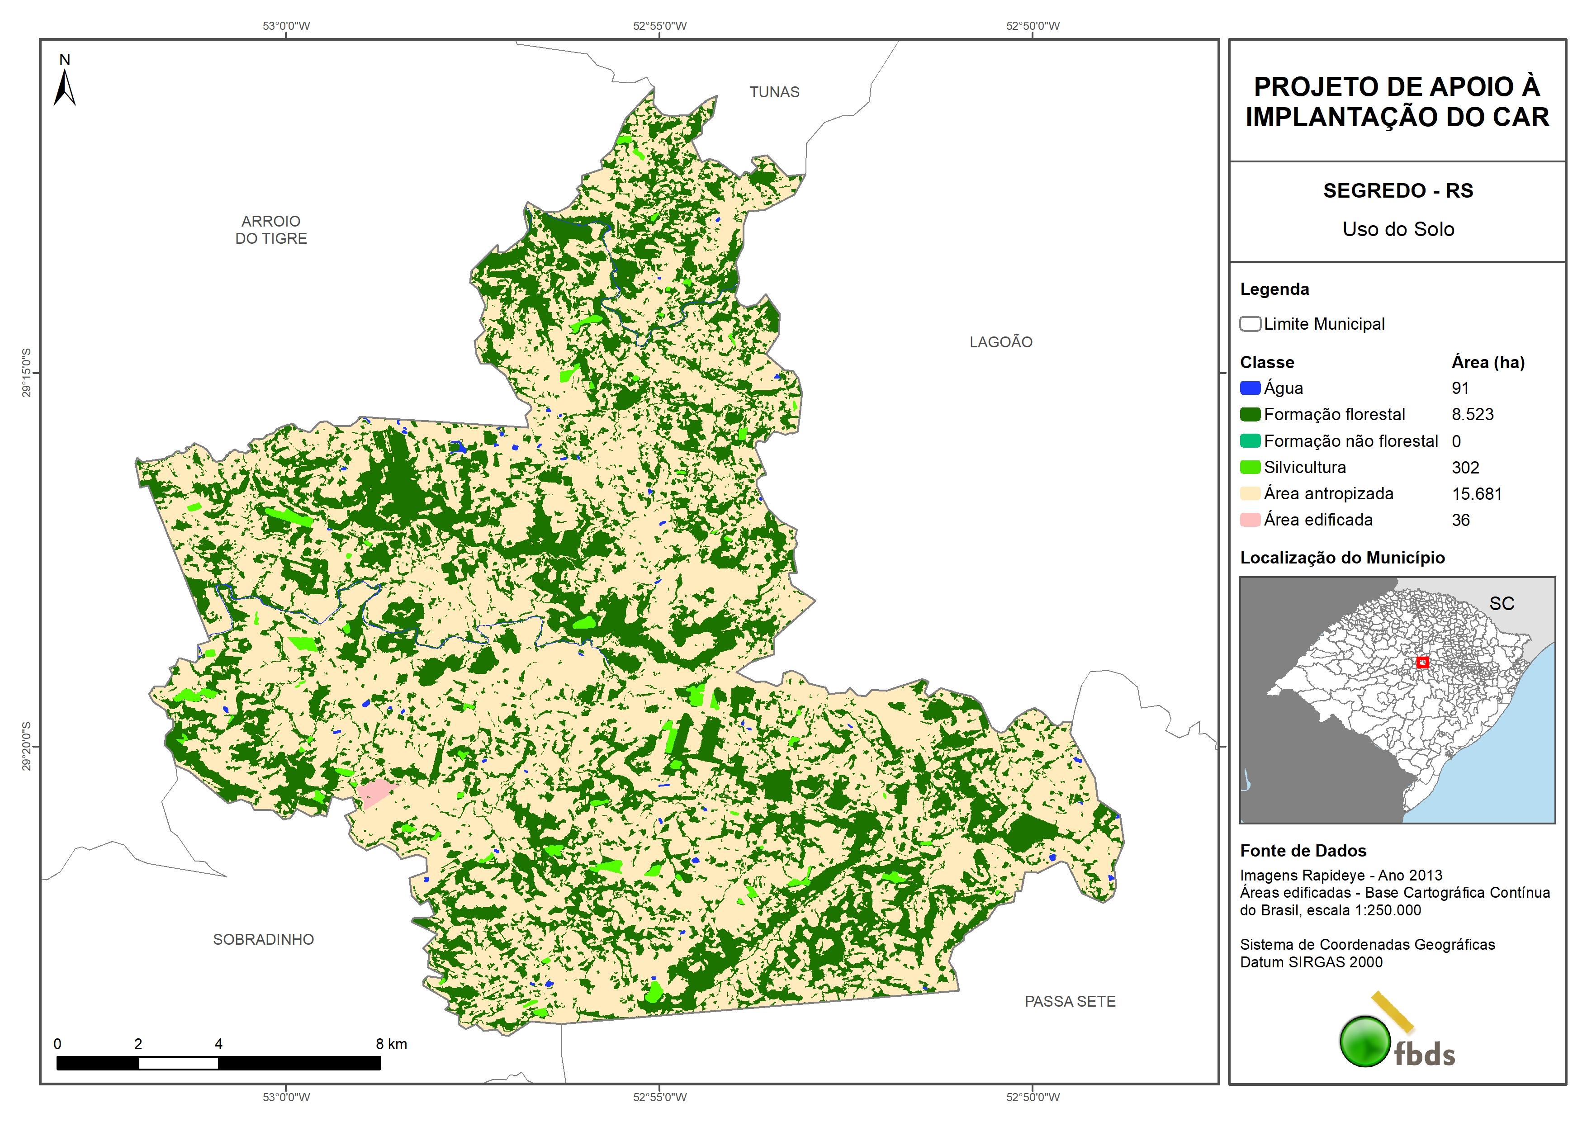1587x1122 pixels.
Task: Click the Silvicultura light green swatch
Action: pyautogui.click(x=1250, y=467)
